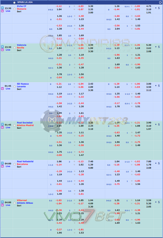Select Barcelona first-half odds 1.78
Image resolution: width=163 pixels, height=238 pixels.
[x=149, y=165]
